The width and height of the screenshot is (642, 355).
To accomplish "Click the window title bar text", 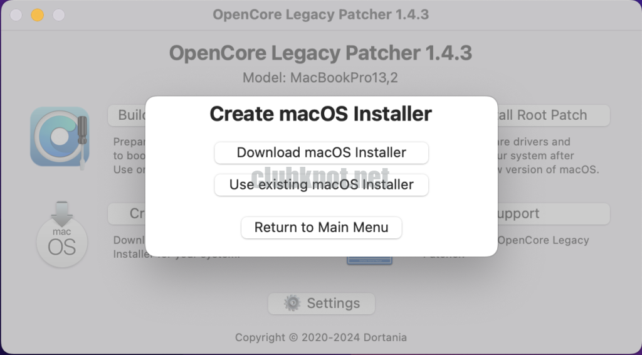I will point(320,14).
